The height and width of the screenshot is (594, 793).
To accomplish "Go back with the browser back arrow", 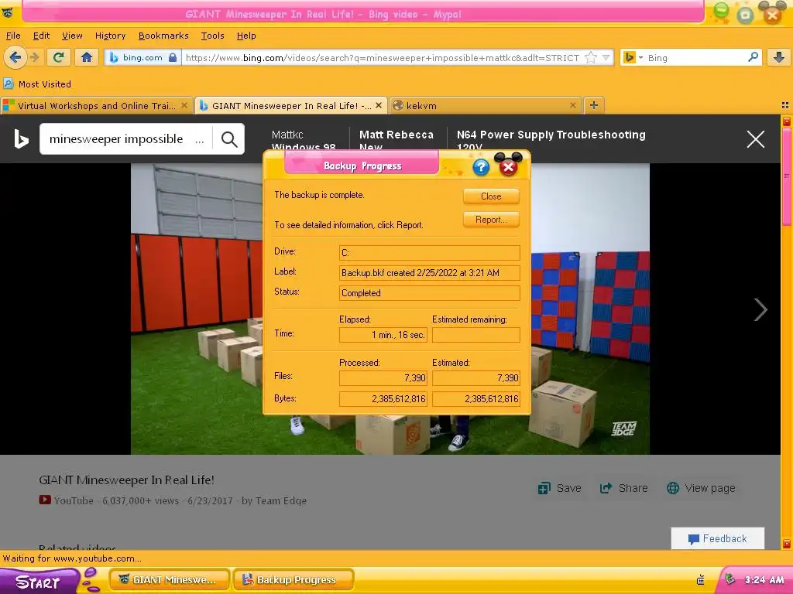I will coord(15,57).
